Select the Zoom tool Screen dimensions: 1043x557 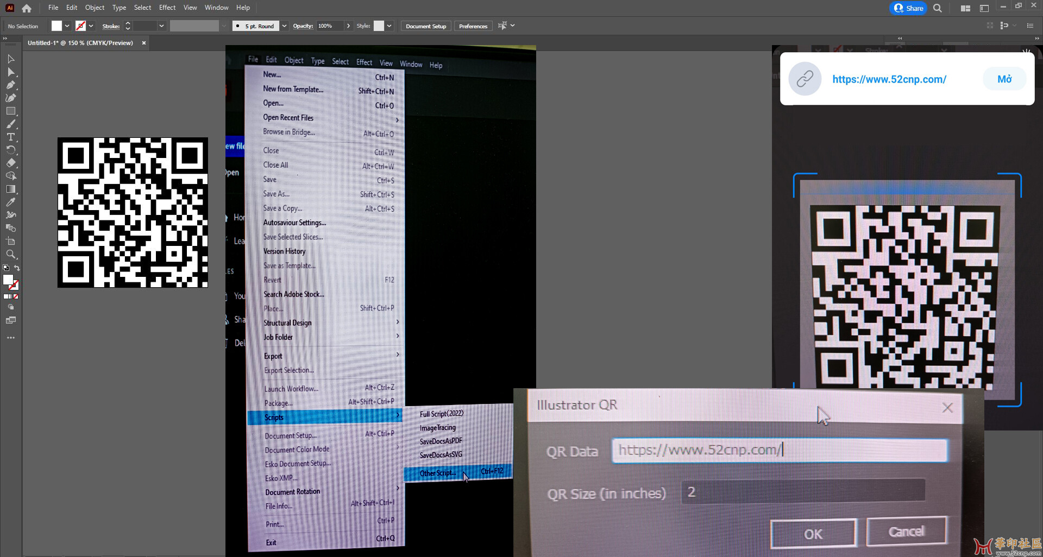pos(10,254)
